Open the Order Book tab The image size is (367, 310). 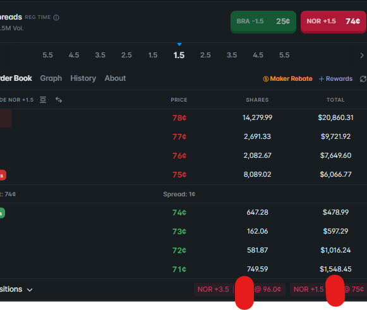point(16,78)
